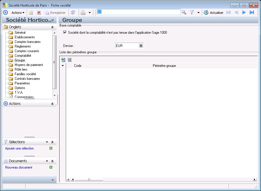Click the printer icon in toolbar
Screen dimensions: 261x191
coord(83,13)
